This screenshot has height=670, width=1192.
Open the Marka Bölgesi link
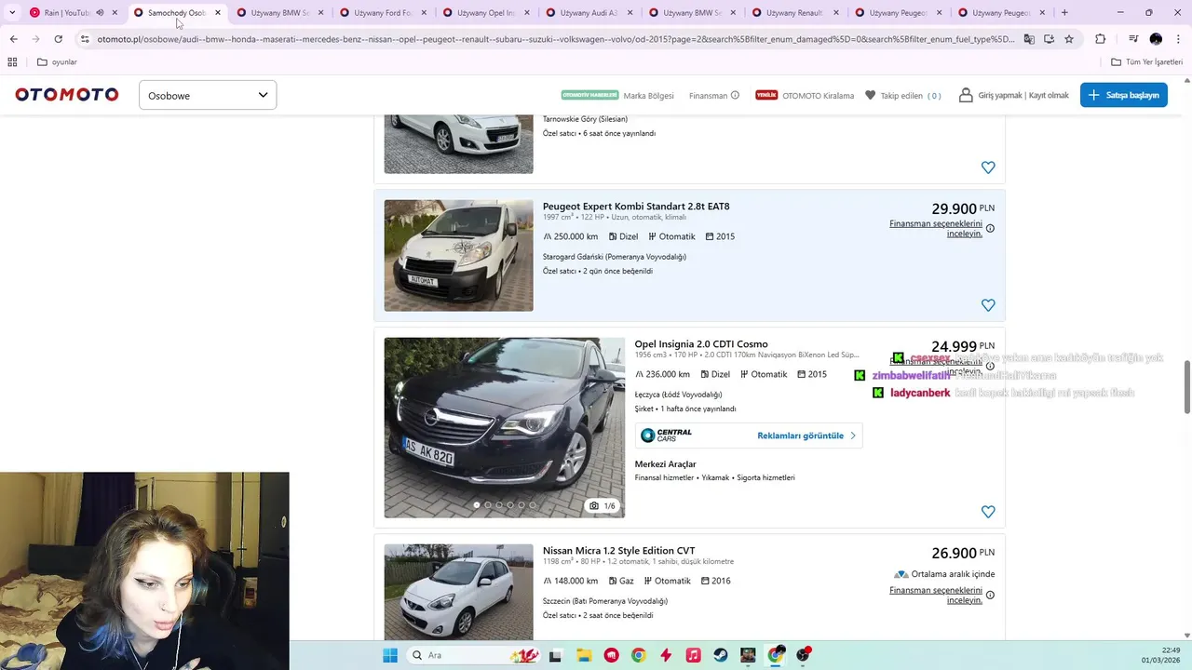pos(648,96)
